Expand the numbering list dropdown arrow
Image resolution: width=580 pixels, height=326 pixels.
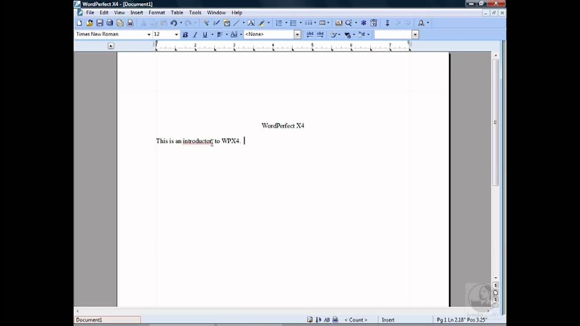pyautogui.click(x=286, y=23)
